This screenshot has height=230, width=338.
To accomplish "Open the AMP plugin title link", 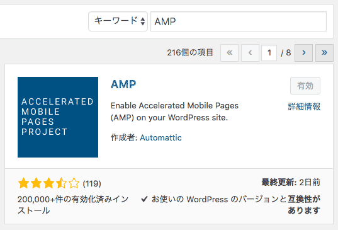I will coord(123,84).
